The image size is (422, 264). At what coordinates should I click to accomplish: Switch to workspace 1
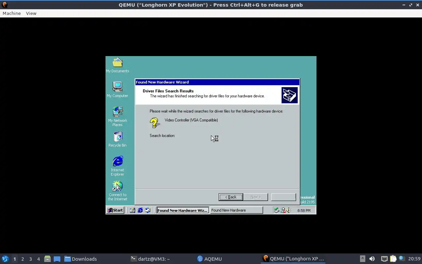click(15, 259)
